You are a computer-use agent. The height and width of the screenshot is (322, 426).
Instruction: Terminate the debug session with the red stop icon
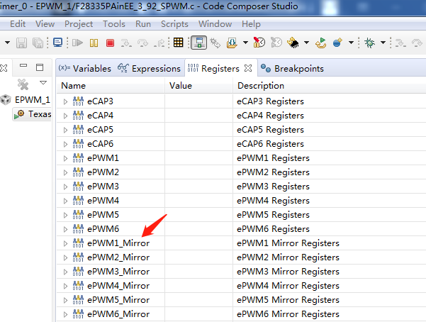click(110, 43)
